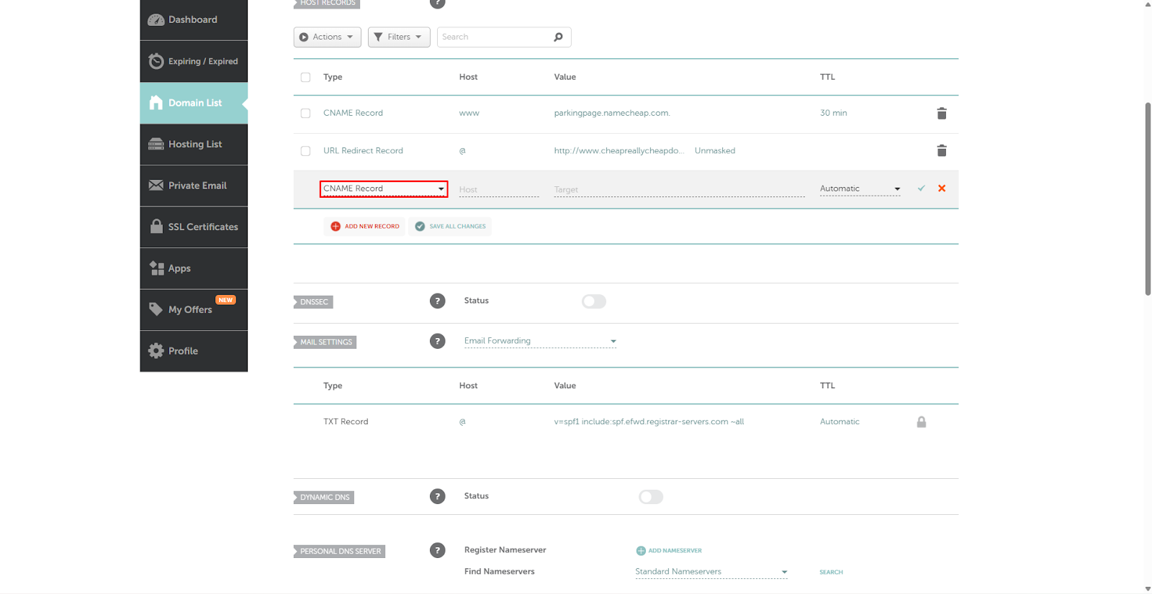
Task: Click Add New Record button
Action: click(x=364, y=227)
